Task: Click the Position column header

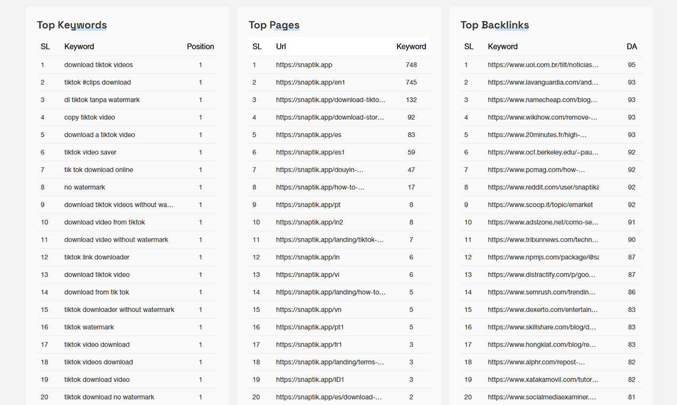Action: click(x=200, y=47)
